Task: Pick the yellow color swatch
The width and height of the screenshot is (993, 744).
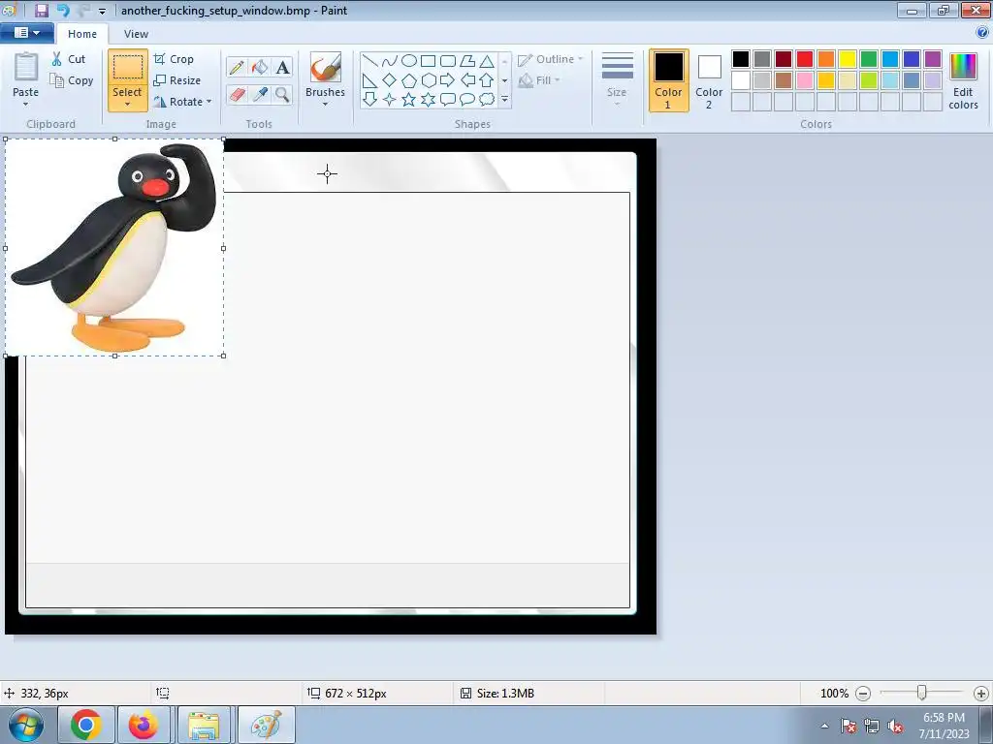Action: (848, 59)
